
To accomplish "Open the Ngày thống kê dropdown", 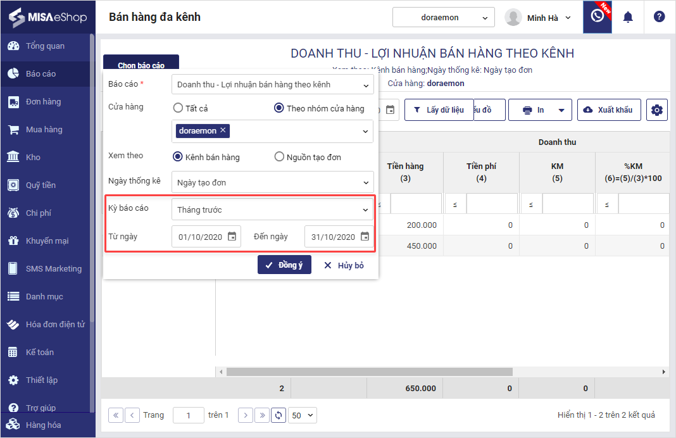I will pos(272,182).
